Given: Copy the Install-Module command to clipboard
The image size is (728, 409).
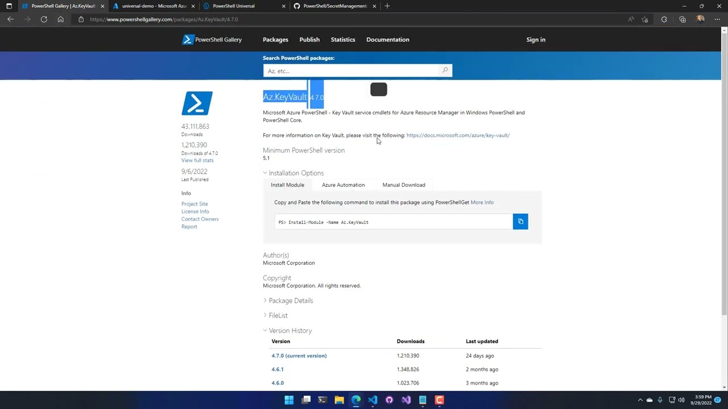Looking at the screenshot, I should 520,222.
